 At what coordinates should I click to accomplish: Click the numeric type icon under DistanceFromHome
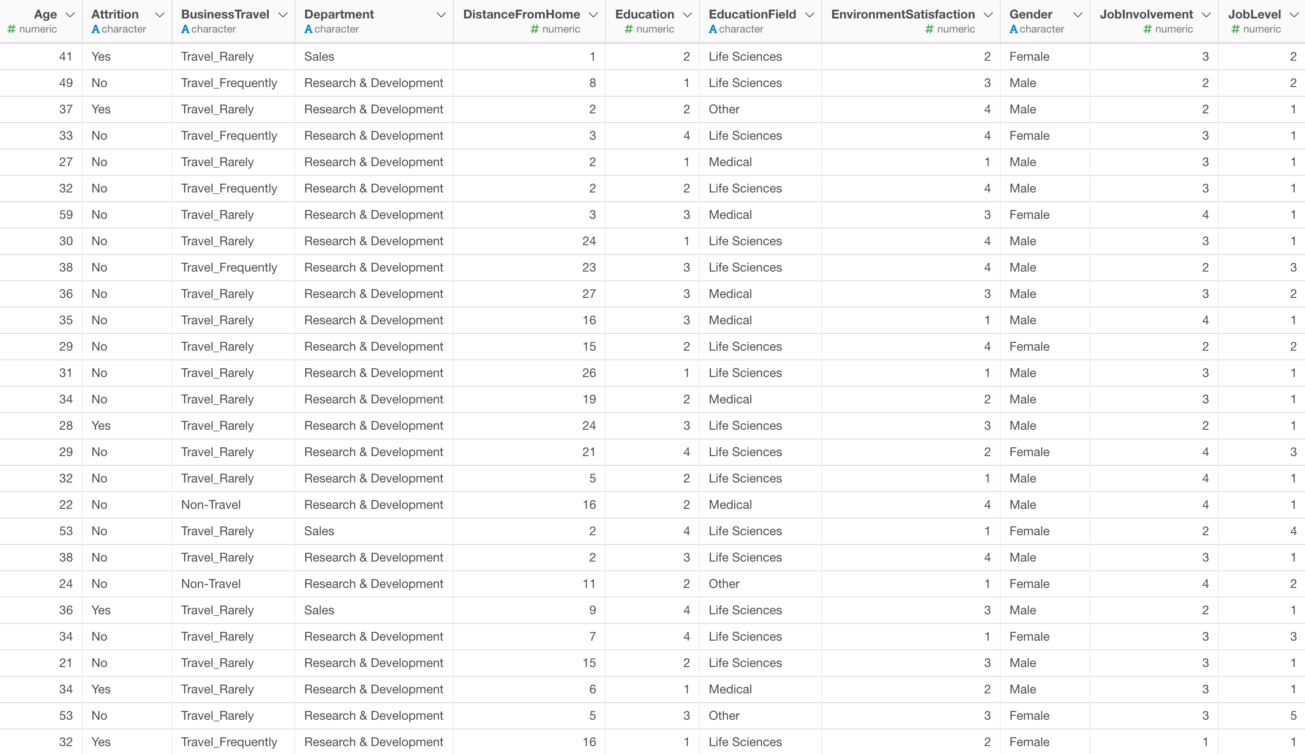(534, 29)
